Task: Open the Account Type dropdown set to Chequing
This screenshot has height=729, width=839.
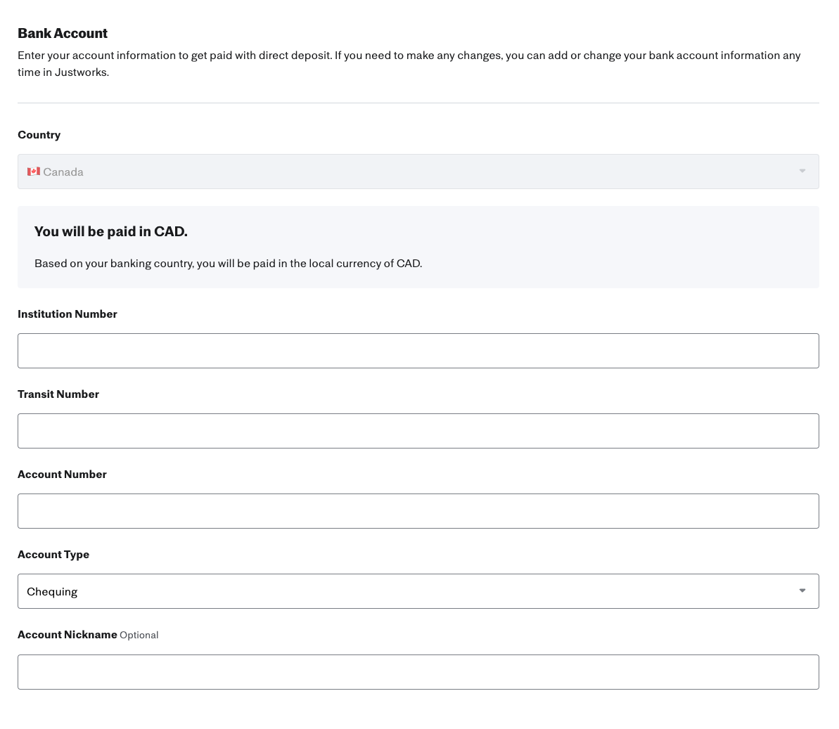Action: tap(418, 591)
